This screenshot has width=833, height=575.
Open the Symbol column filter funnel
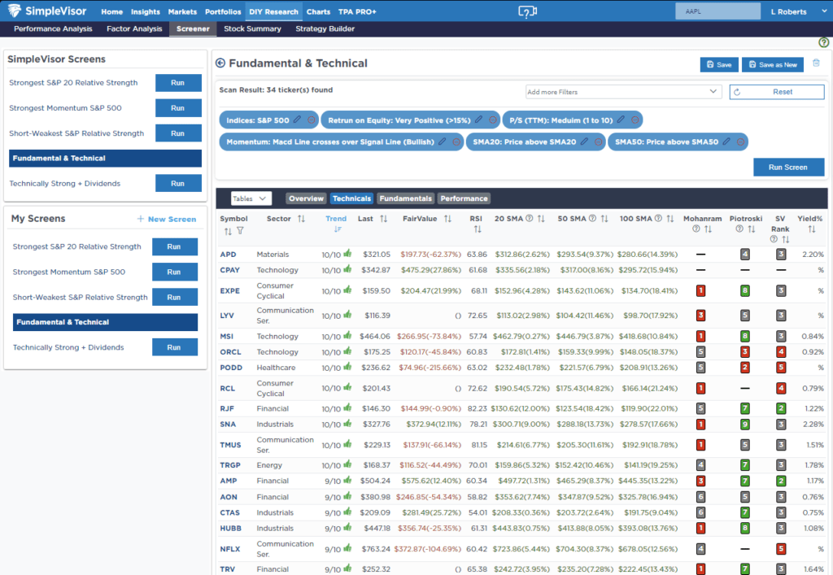coord(242,231)
